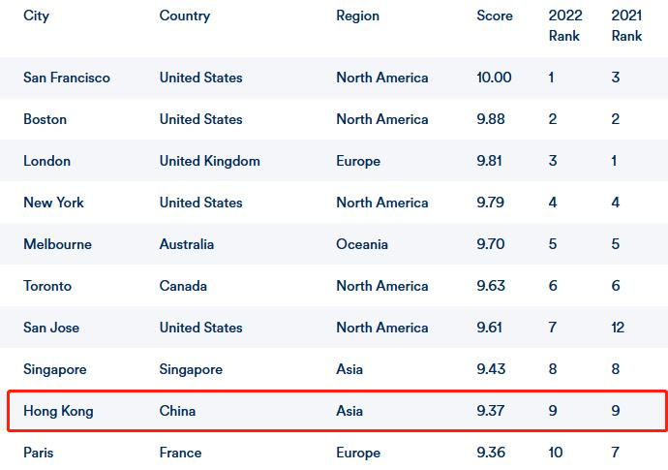
Task: Click the Country column header
Action: tap(185, 16)
